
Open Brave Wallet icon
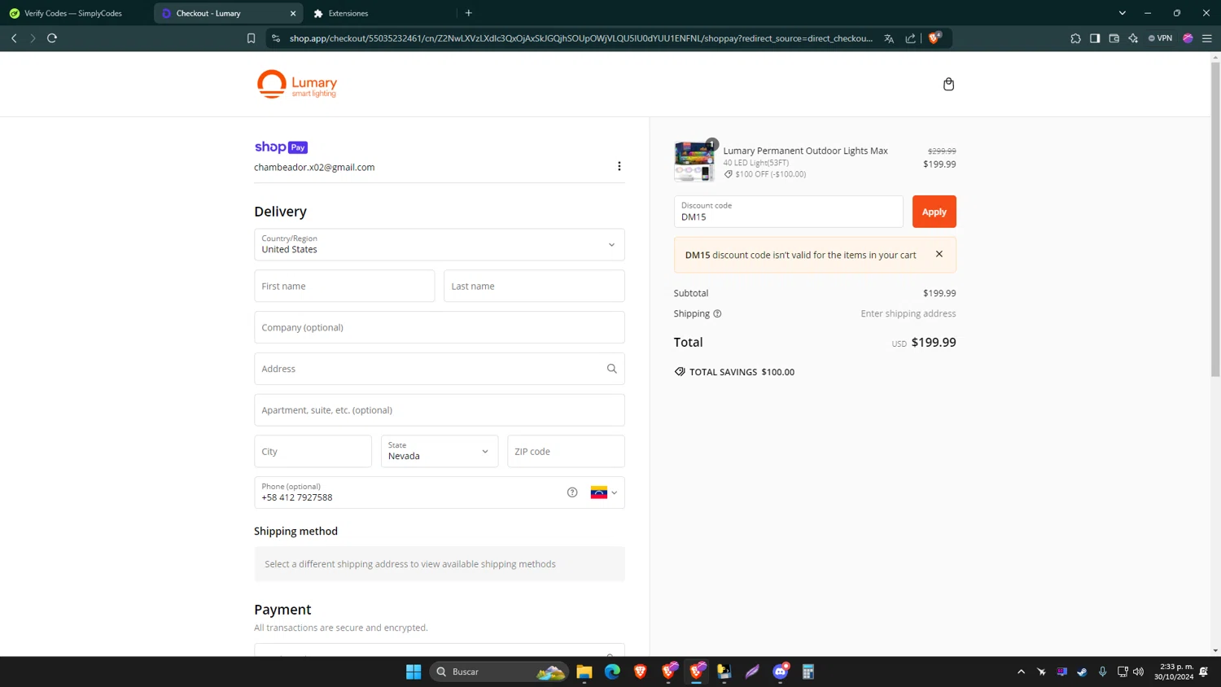point(1114,38)
